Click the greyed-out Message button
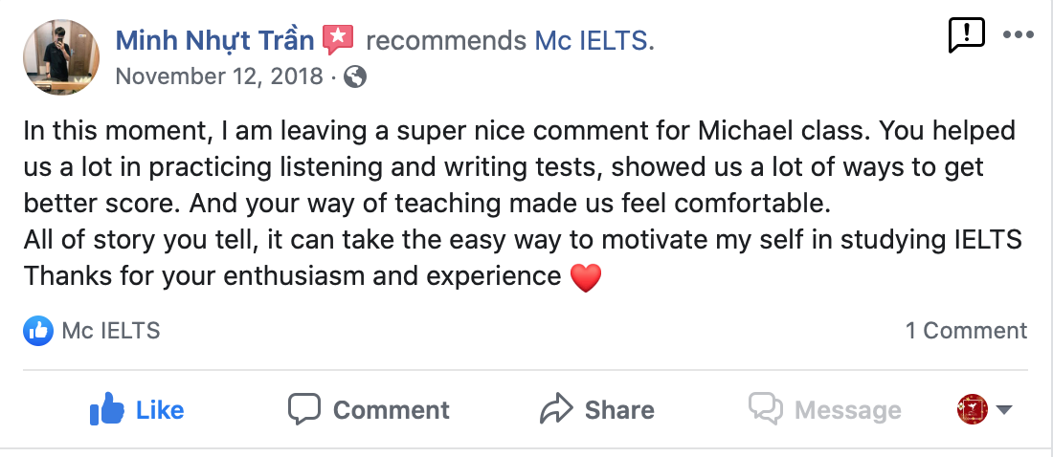This screenshot has width=1053, height=457. click(x=825, y=410)
